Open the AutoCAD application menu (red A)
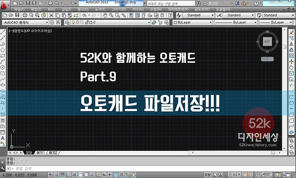 [x=4, y=5]
